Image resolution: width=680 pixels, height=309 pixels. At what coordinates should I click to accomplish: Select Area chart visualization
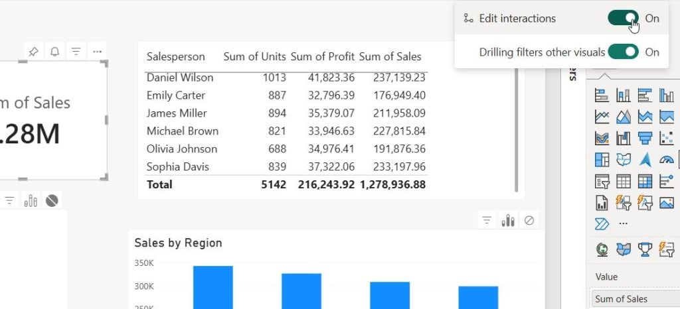pyautogui.click(x=623, y=117)
